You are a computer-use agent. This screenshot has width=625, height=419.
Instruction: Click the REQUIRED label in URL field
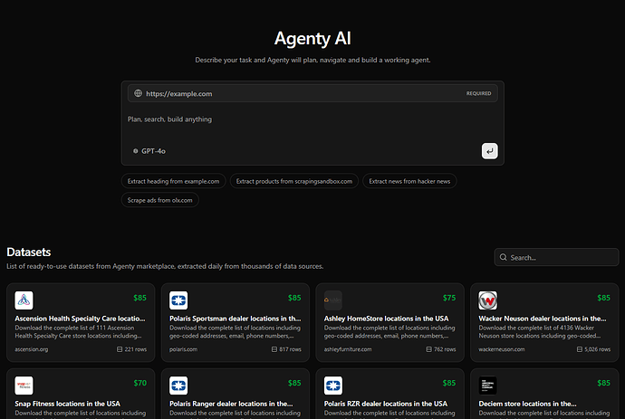[x=479, y=93]
